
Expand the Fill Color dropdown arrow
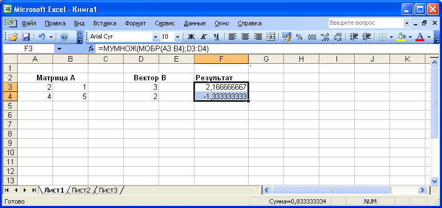[410, 37]
